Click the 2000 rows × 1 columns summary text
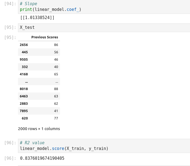Image resolution: width=190 pixels, height=166 pixels. point(39,129)
